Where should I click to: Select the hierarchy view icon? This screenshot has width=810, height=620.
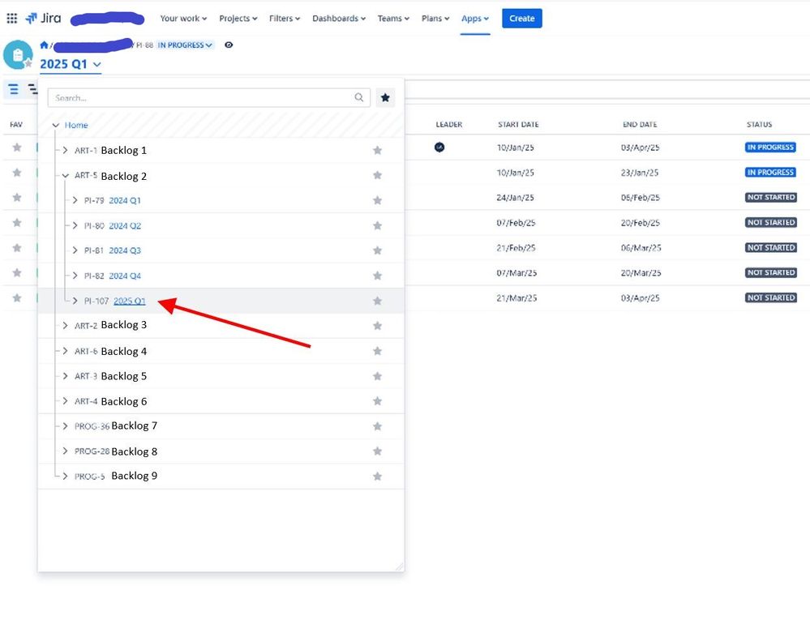[x=32, y=89]
